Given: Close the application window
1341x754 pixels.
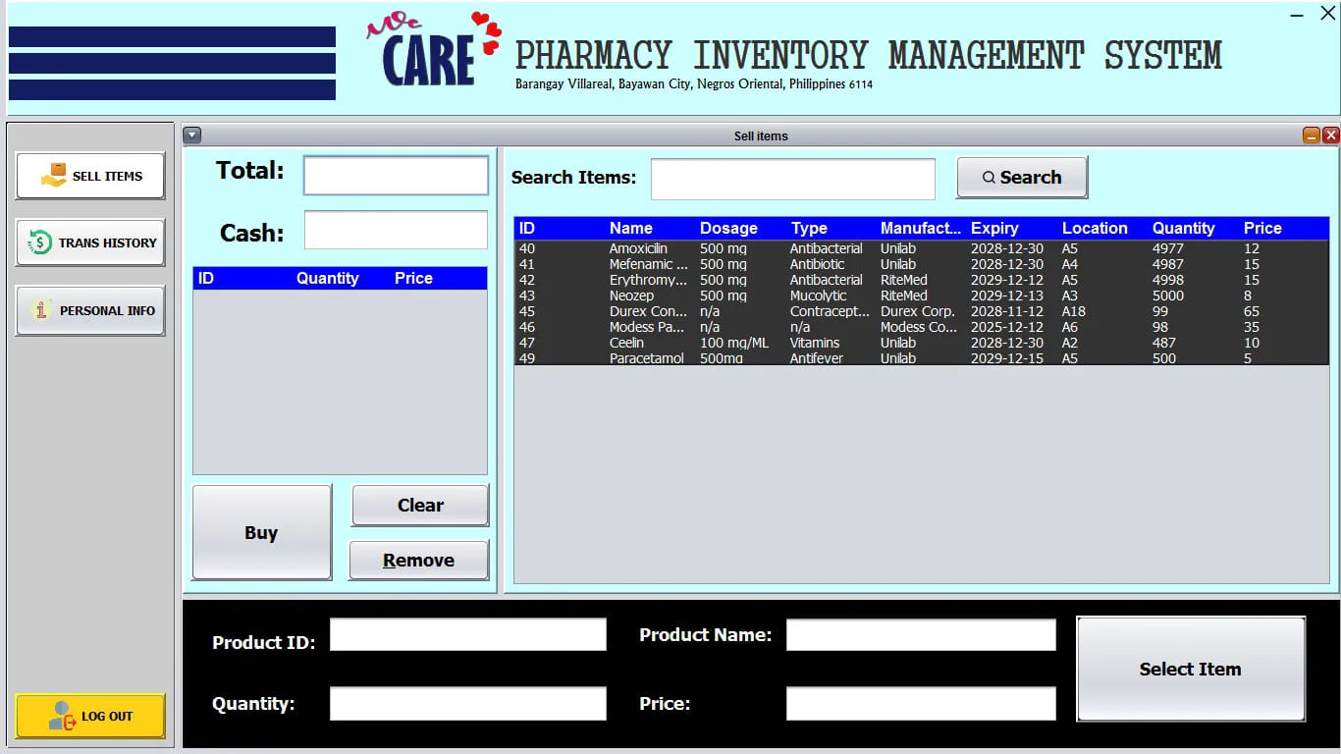Looking at the screenshot, I should pyautogui.click(x=1327, y=14).
